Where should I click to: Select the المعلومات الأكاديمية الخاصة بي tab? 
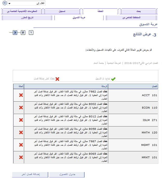[22, 11]
